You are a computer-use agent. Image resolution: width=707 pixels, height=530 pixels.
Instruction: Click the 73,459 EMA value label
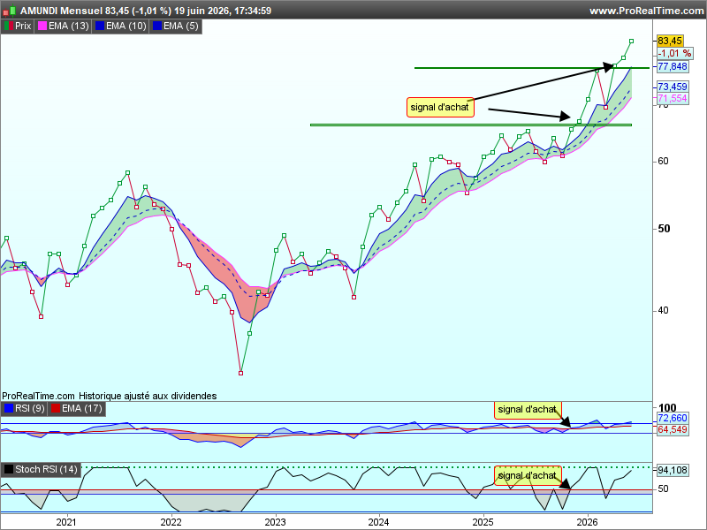pyautogui.click(x=673, y=87)
